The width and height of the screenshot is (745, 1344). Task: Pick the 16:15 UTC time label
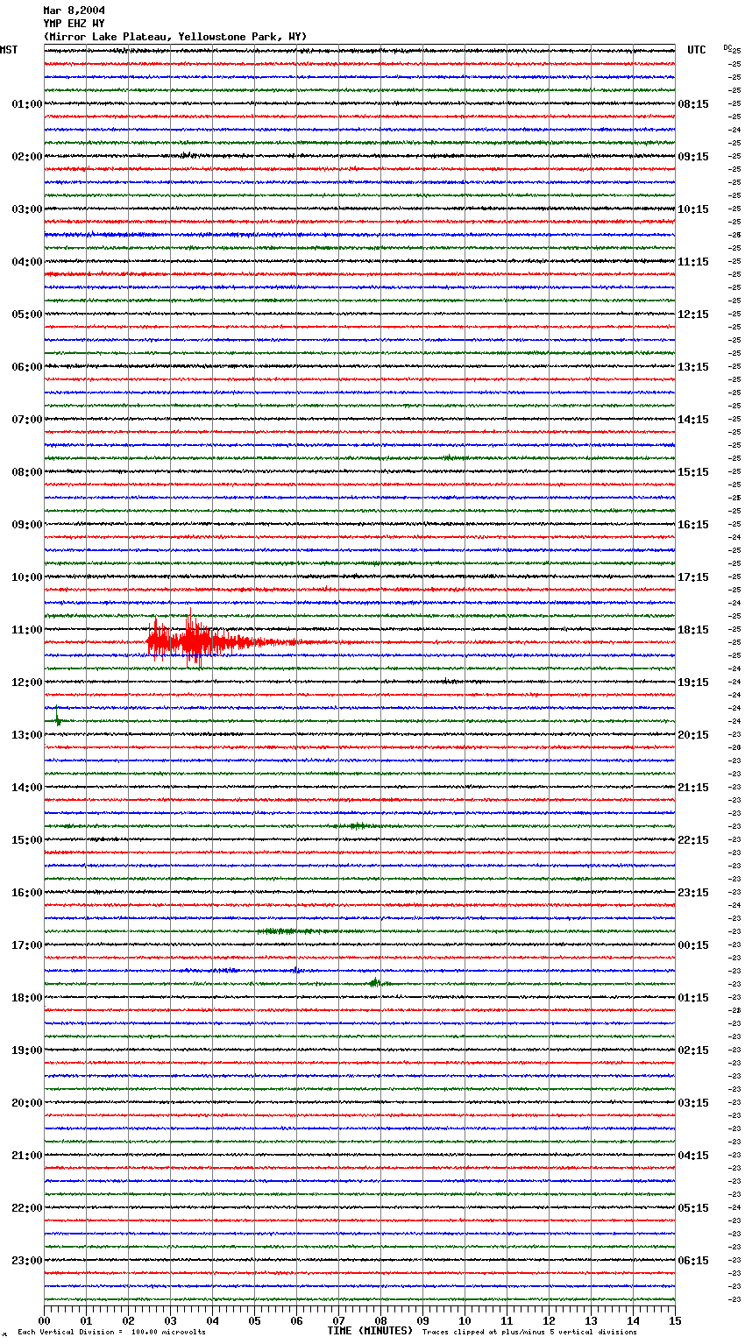point(693,525)
